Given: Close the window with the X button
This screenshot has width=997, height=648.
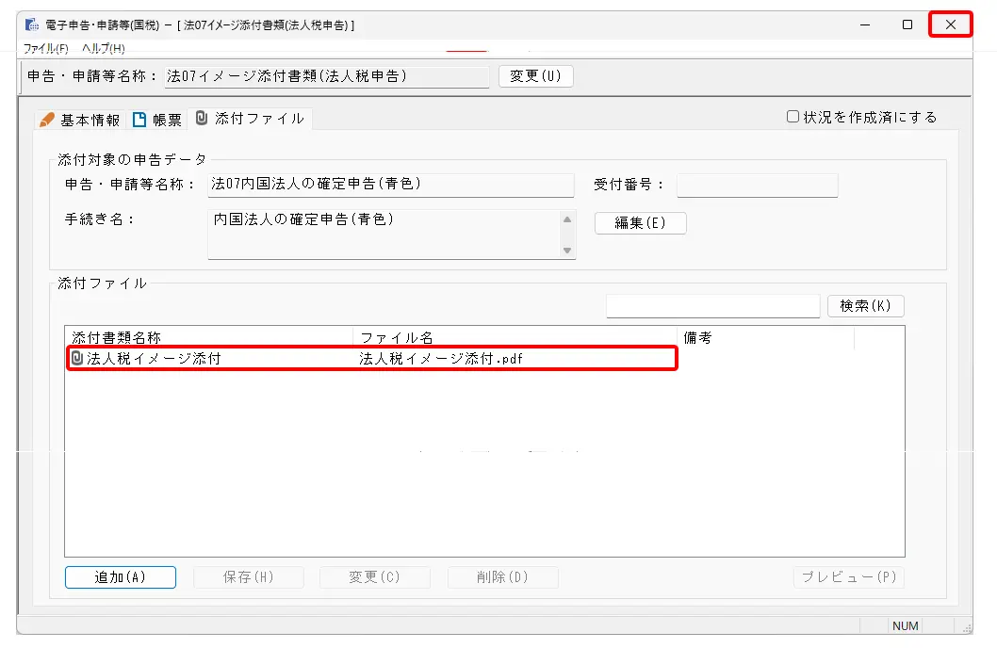Looking at the screenshot, I should point(950,24).
